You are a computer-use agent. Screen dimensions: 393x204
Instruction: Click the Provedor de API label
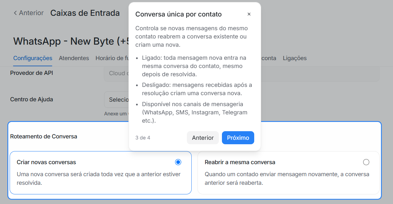click(32, 73)
